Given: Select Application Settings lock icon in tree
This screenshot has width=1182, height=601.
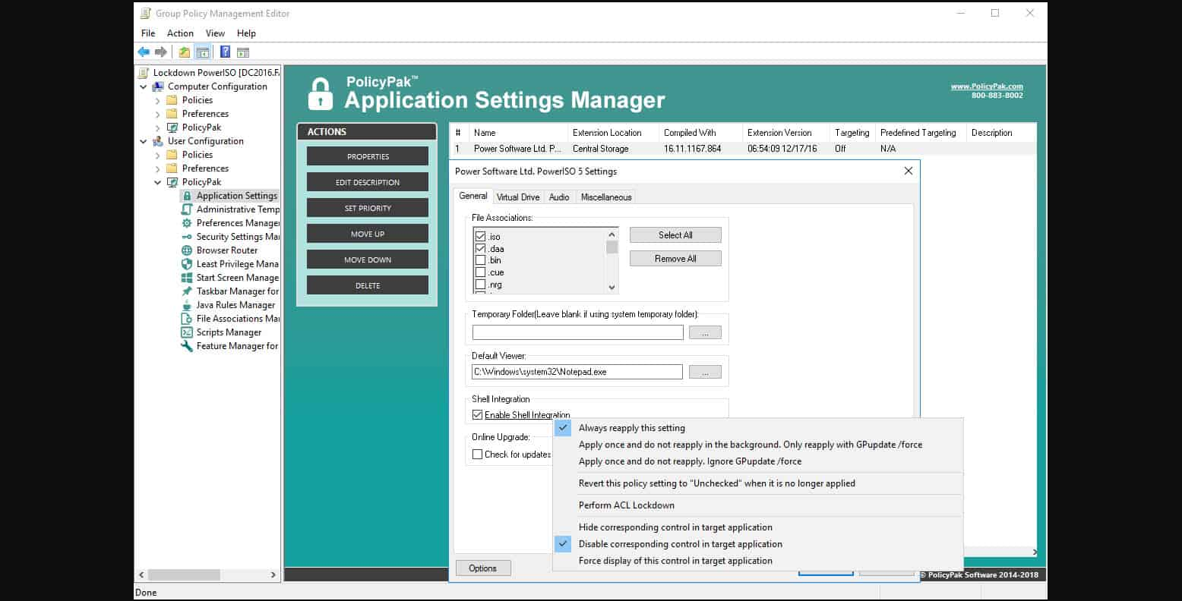Looking at the screenshot, I should tap(187, 196).
